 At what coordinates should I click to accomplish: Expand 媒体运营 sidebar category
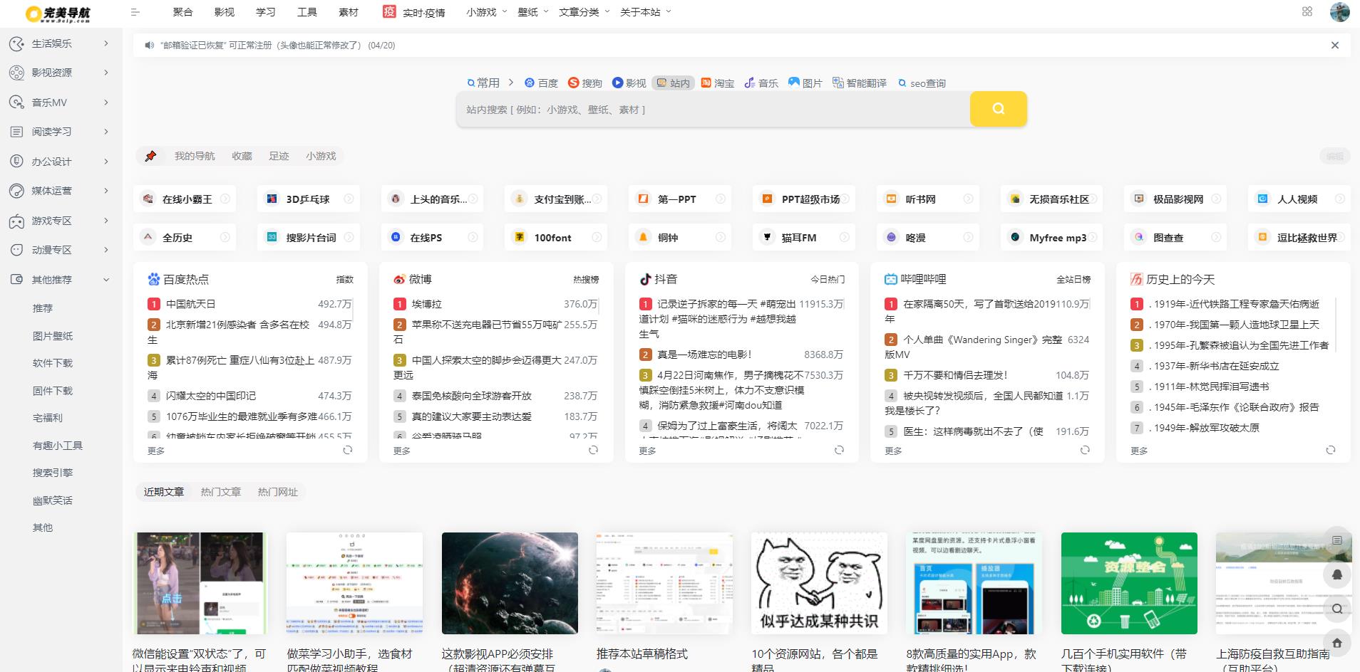[61, 191]
